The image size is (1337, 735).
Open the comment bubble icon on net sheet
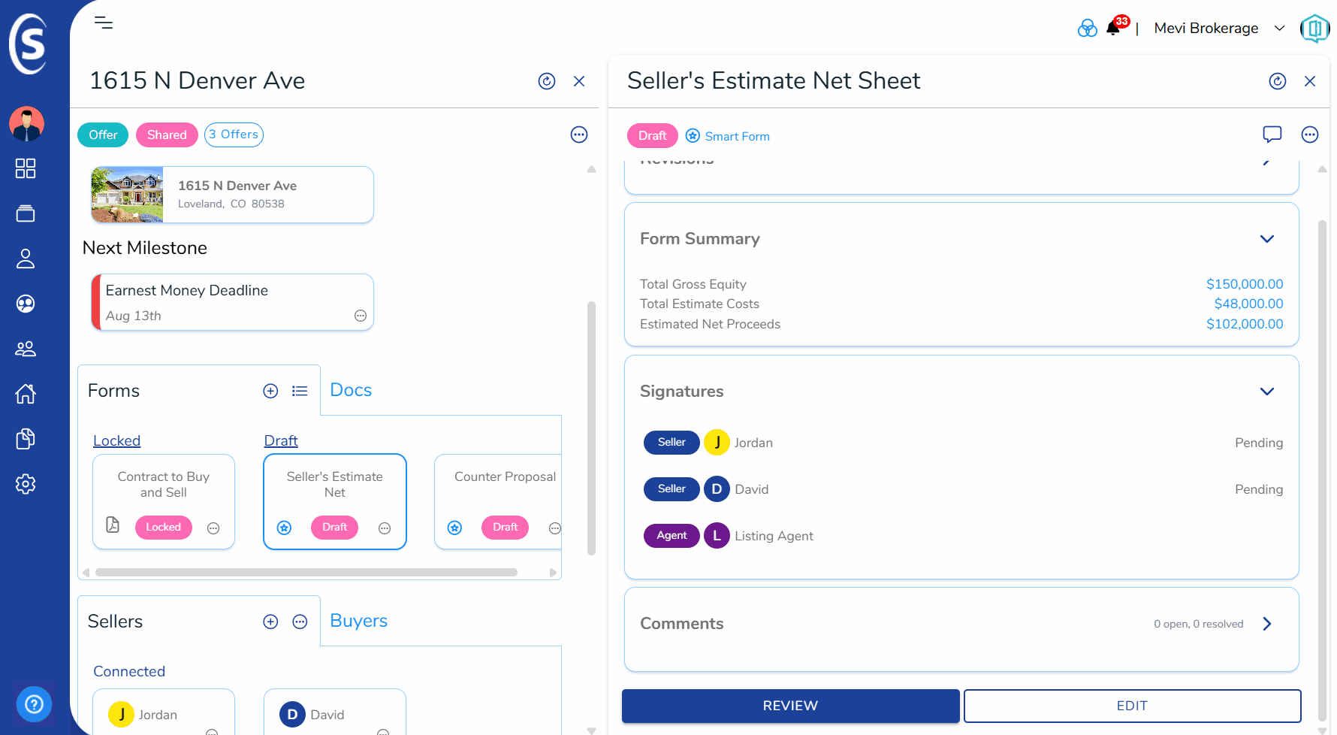(x=1272, y=135)
